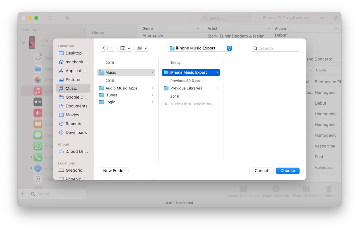This screenshot has height=230, width=359.
Task: Select the Vespertine album row
Action: coord(325,146)
